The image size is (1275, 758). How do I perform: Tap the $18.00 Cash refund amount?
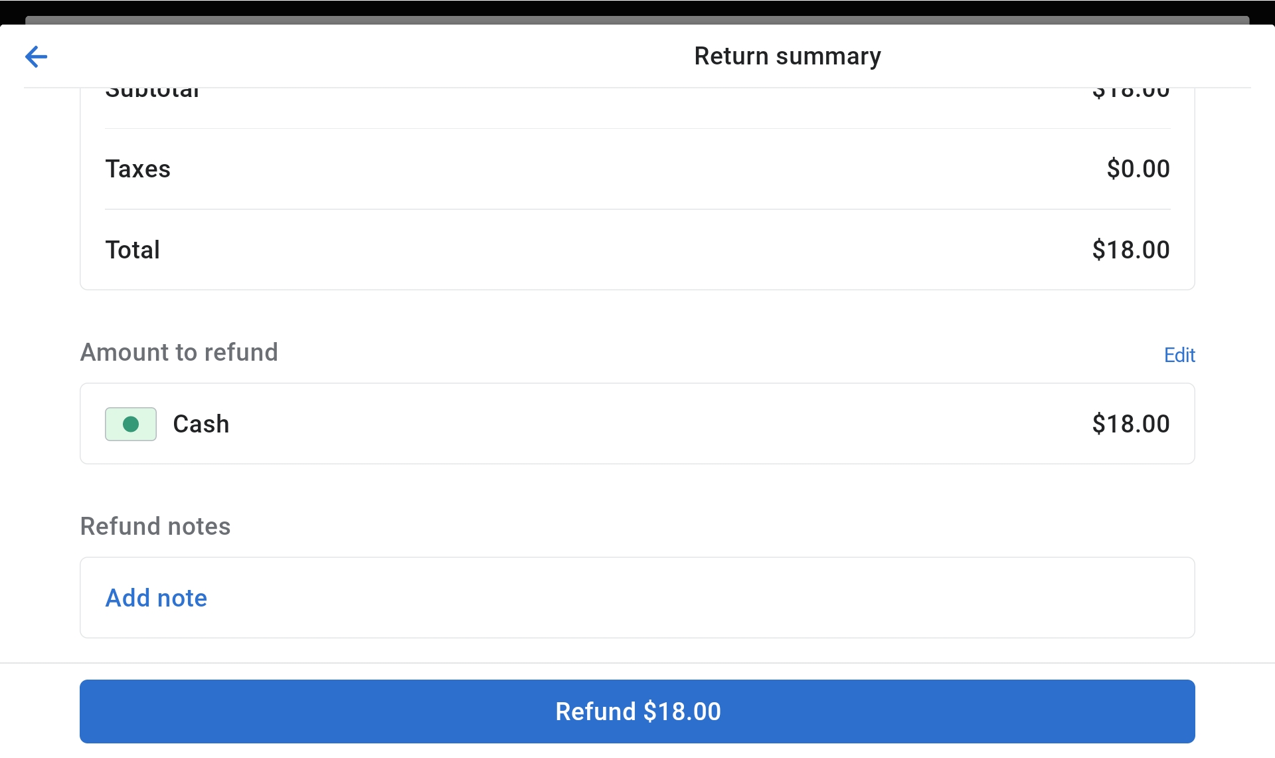tap(1130, 424)
